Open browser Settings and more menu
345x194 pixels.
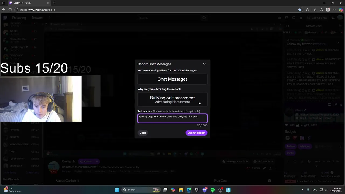click(x=334, y=10)
